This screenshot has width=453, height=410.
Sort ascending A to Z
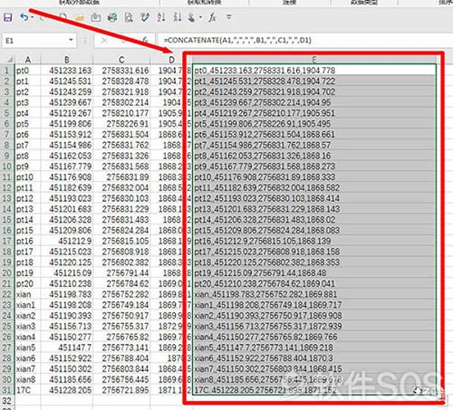pyautogui.click(x=161, y=17)
